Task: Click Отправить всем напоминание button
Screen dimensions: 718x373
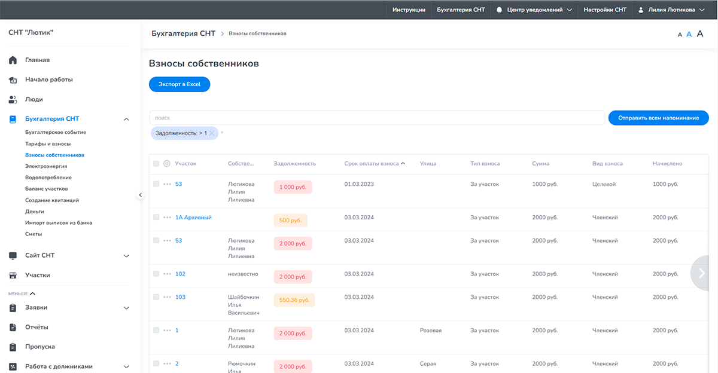Action: coord(659,118)
